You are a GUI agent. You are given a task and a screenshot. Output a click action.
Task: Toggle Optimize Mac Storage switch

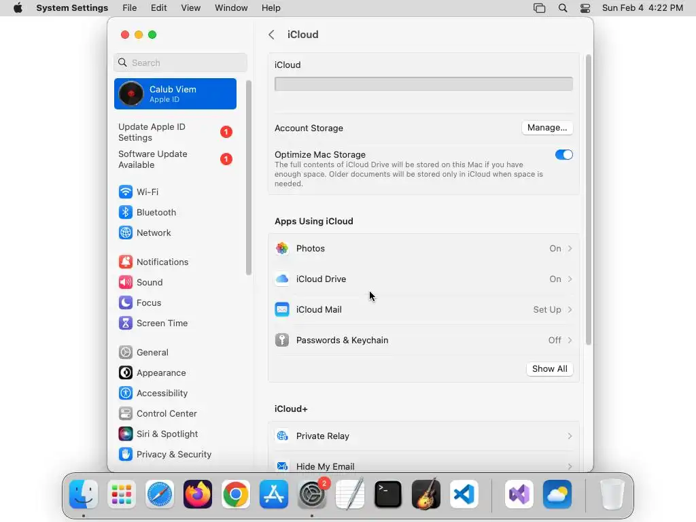tap(563, 155)
